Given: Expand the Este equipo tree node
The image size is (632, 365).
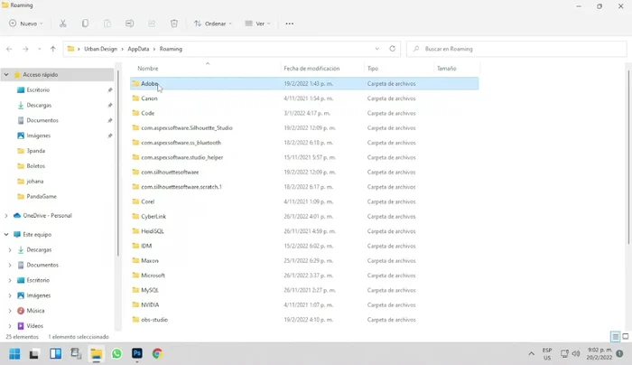Looking at the screenshot, I should coord(7,234).
